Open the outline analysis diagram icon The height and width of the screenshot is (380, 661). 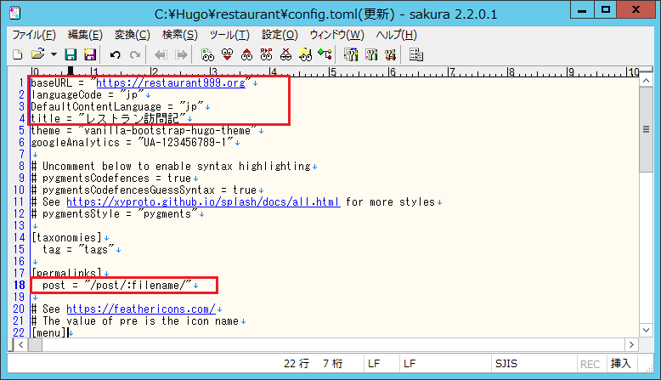(x=325, y=54)
